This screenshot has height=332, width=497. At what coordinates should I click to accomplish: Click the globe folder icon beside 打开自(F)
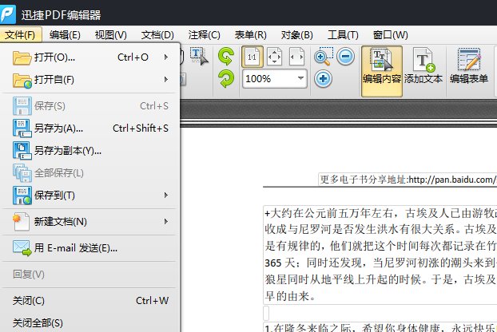click(22, 81)
